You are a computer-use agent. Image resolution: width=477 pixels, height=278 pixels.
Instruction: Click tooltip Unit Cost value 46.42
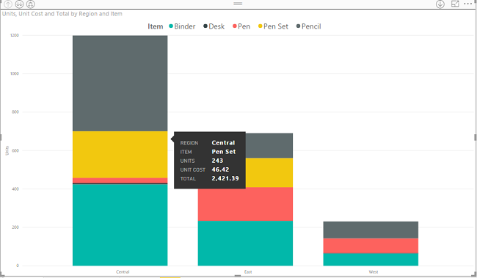[220, 169]
